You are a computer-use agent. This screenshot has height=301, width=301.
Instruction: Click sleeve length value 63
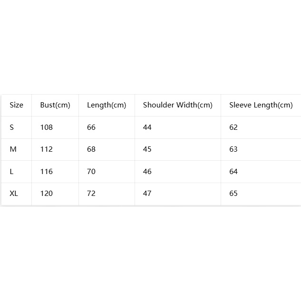point(233,149)
